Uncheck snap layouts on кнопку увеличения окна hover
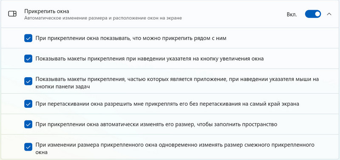340x160 pixels. 28,59
